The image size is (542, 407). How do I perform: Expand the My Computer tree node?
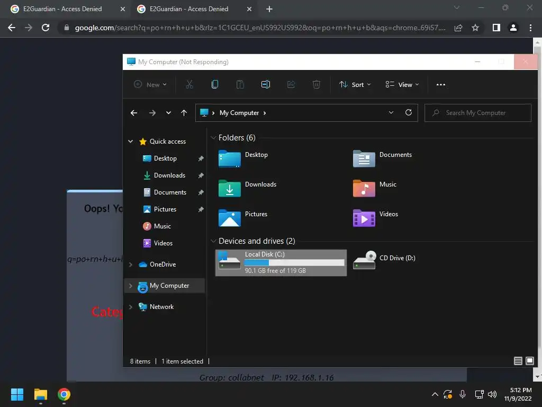coord(131,286)
